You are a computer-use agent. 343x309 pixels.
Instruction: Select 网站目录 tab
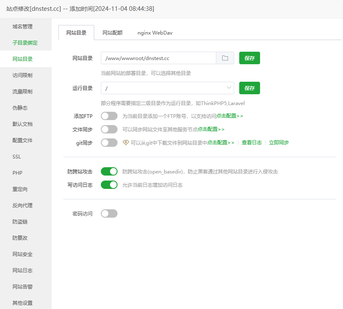click(x=76, y=32)
